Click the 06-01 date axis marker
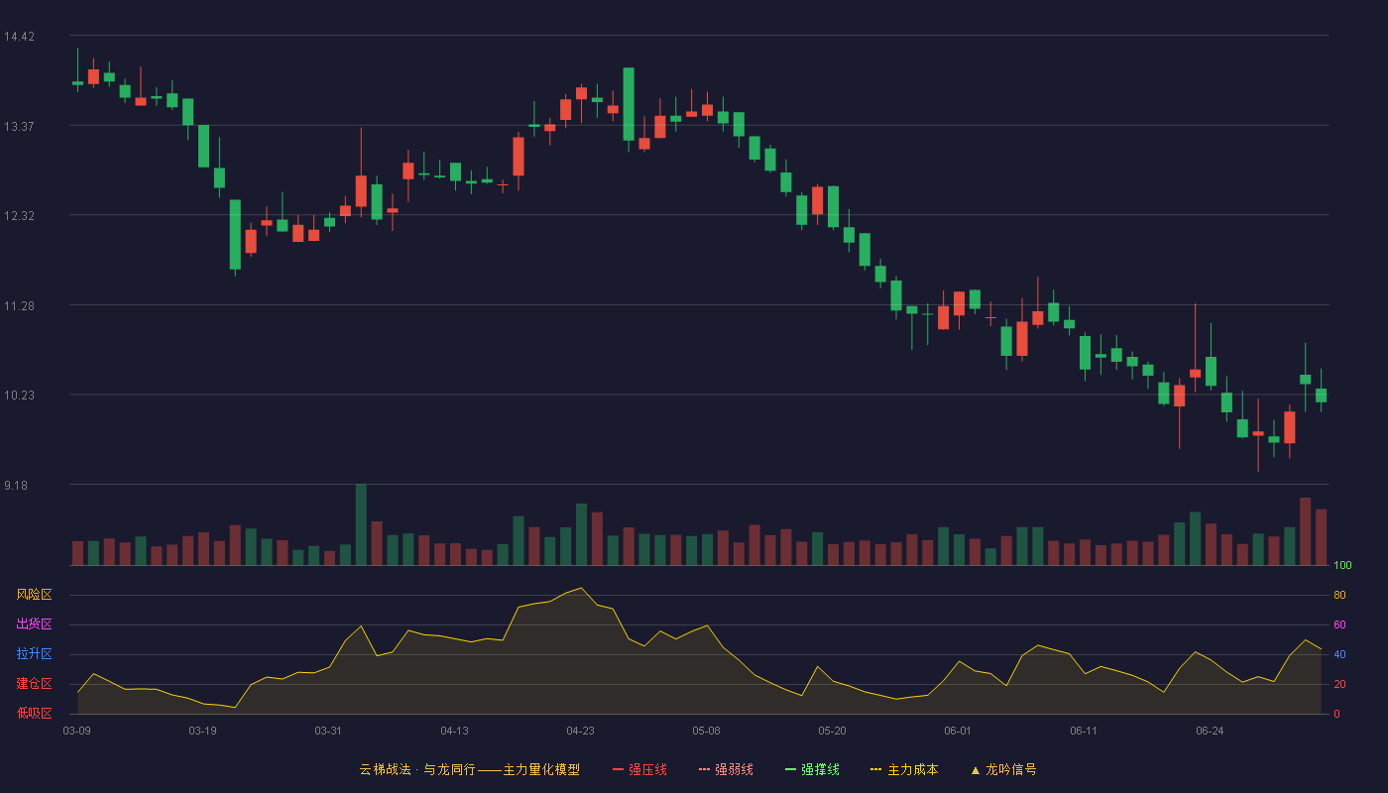1388x793 pixels. point(958,731)
